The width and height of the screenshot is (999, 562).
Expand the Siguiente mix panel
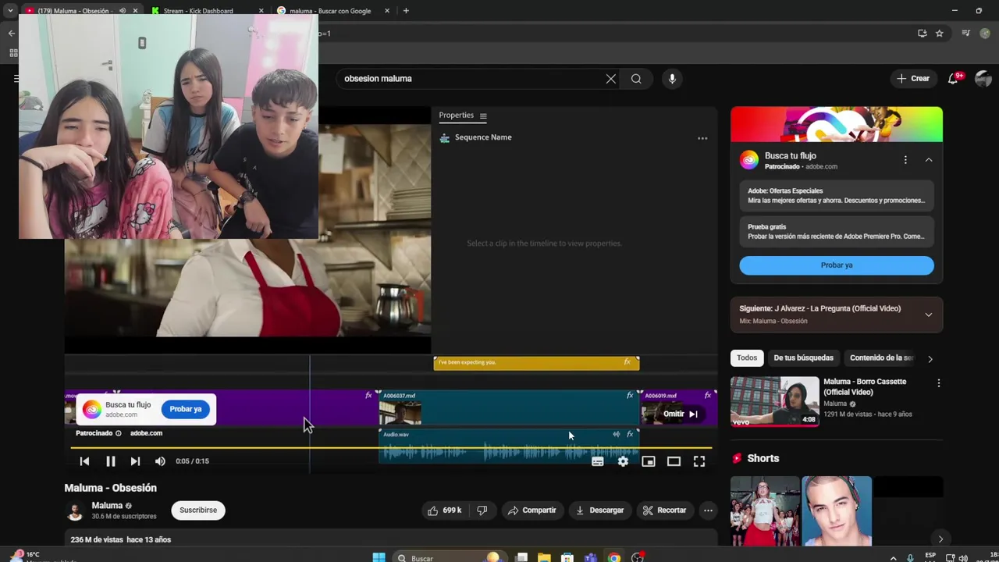(x=929, y=315)
